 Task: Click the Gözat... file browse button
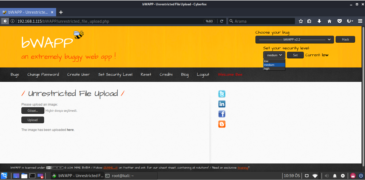tap(33, 110)
